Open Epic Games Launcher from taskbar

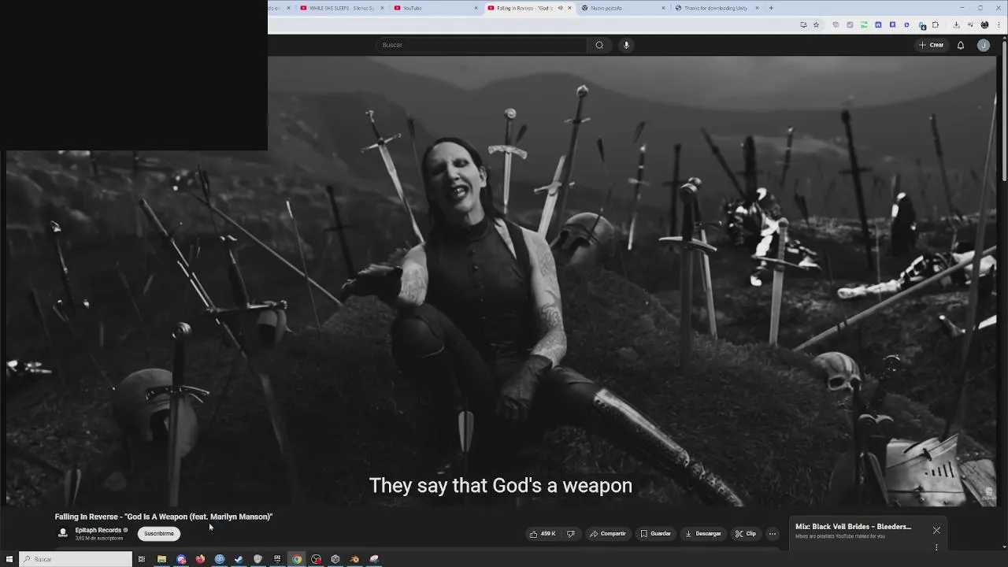277,559
